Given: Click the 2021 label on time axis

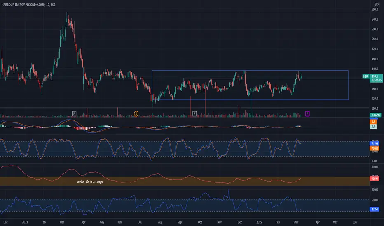Looking at the screenshot, I should coord(25,222).
